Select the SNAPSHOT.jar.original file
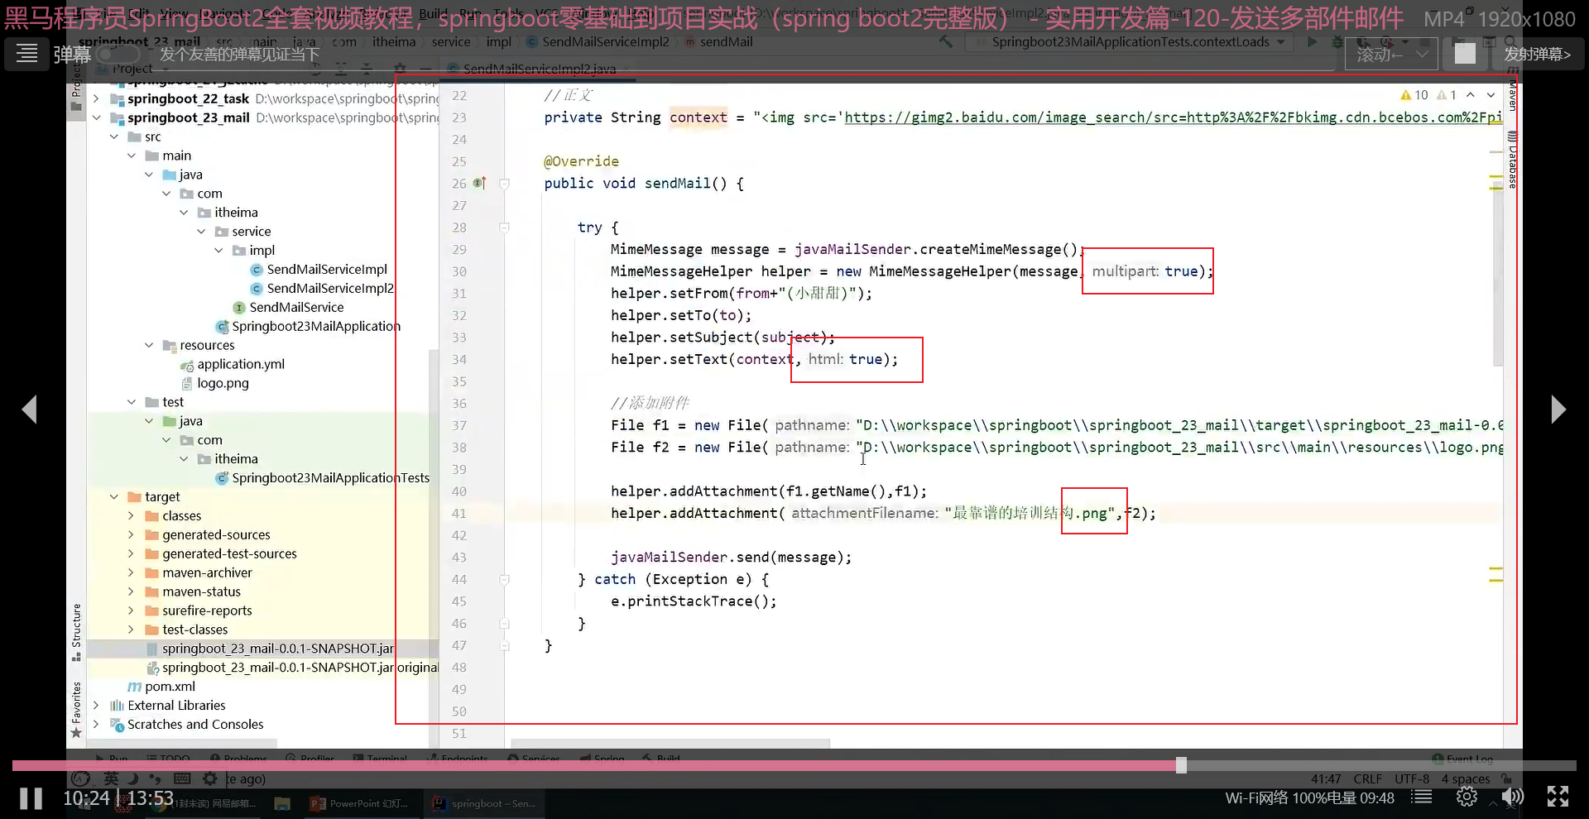 click(292, 668)
